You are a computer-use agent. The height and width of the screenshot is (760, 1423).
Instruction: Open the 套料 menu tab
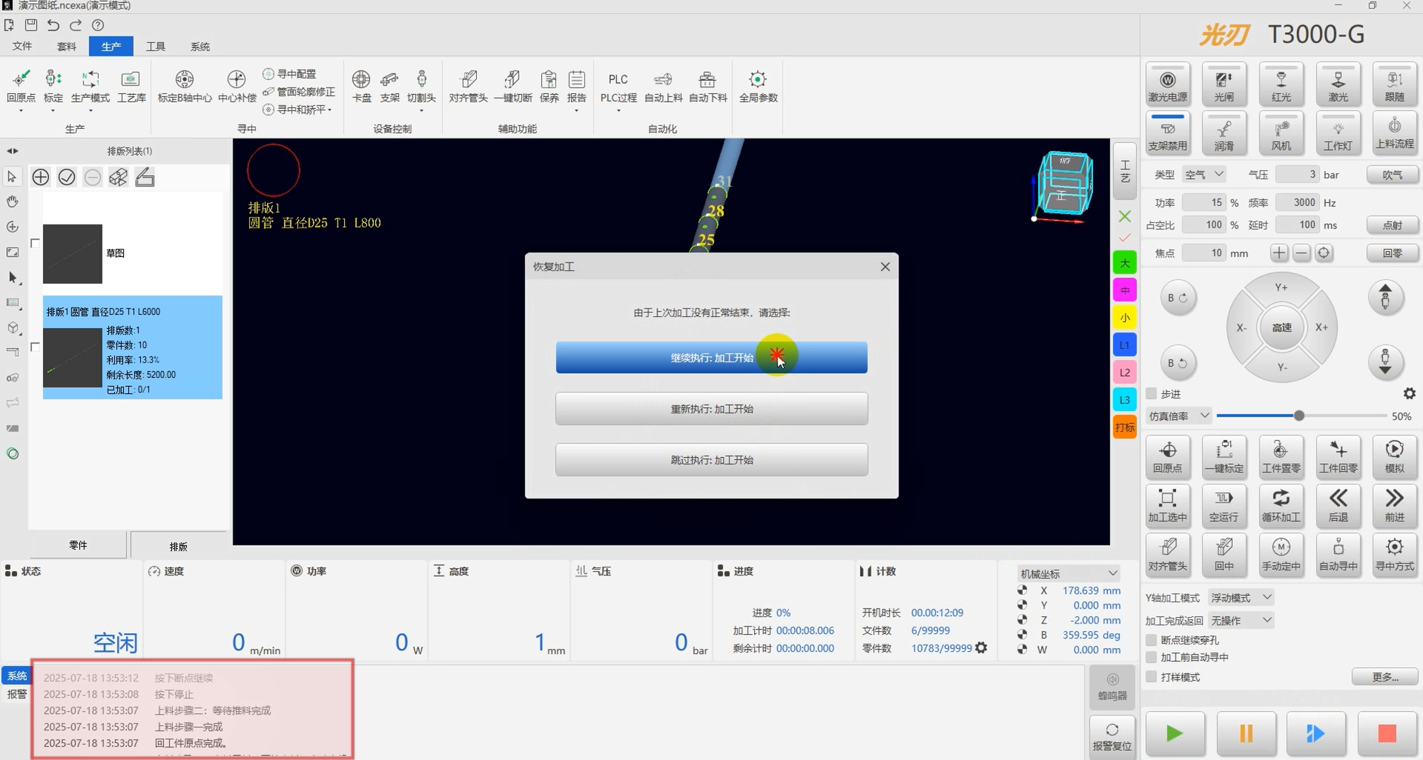click(67, 46)
